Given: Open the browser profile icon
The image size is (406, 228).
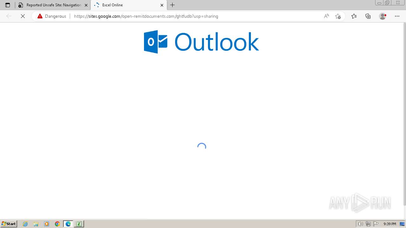Looking at the screenshot, I should (383, 16).
